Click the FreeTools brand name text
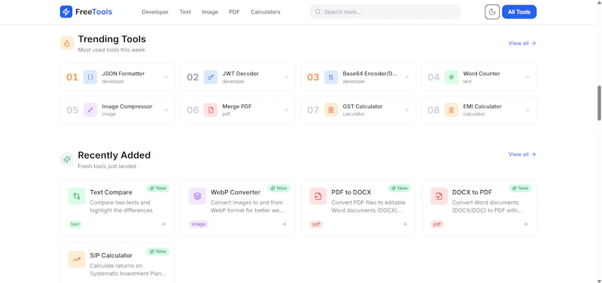The image size is (602, 283). (x=93, y=12)
